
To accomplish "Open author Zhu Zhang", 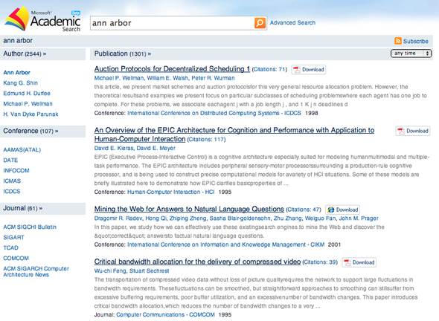I will pos(287,218).
